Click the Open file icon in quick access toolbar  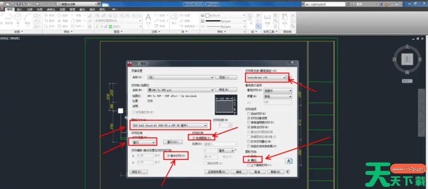tap(13, 4)
